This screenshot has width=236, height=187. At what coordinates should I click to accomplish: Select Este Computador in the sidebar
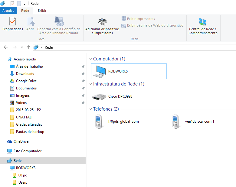25,151
